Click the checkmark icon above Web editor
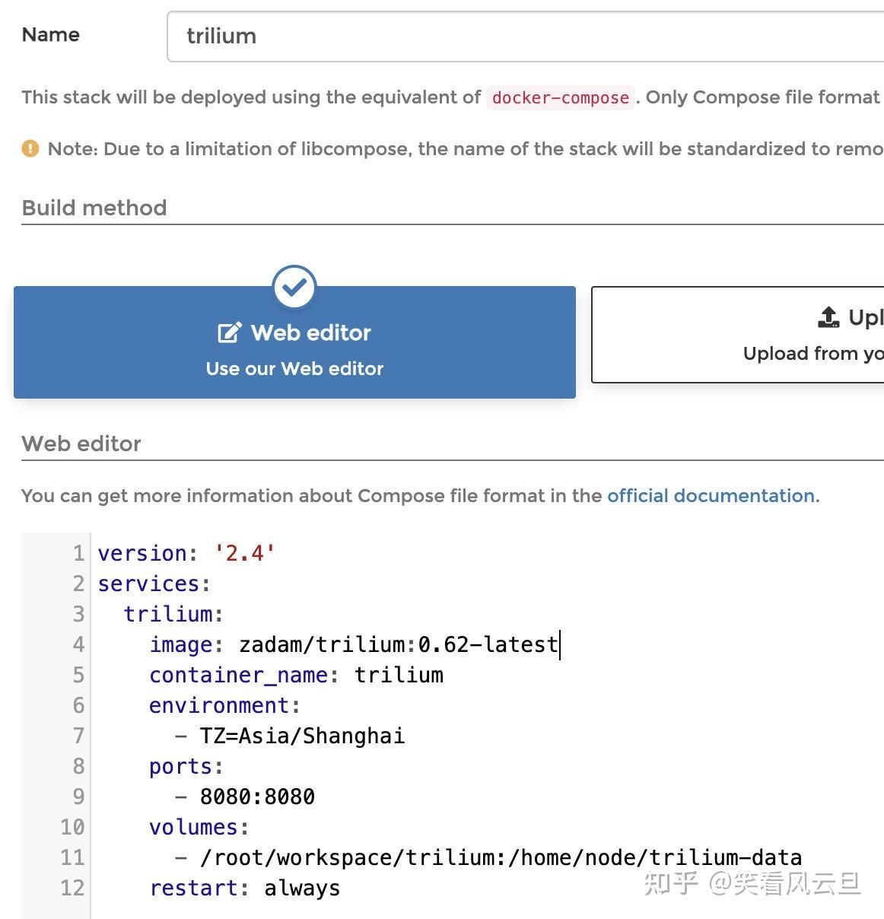Viewport: 884px width, 919px height. click(x=294, y=288)
